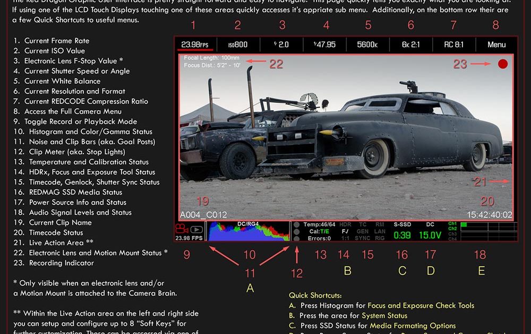Click list item 'Current Frame Rate'
531x334 pixels.
[x=57, y=41]
